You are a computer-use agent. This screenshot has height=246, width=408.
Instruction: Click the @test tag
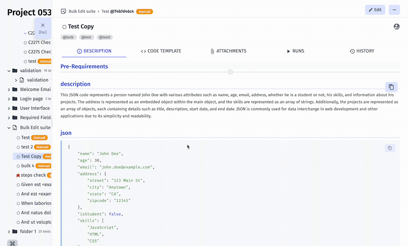86,37
